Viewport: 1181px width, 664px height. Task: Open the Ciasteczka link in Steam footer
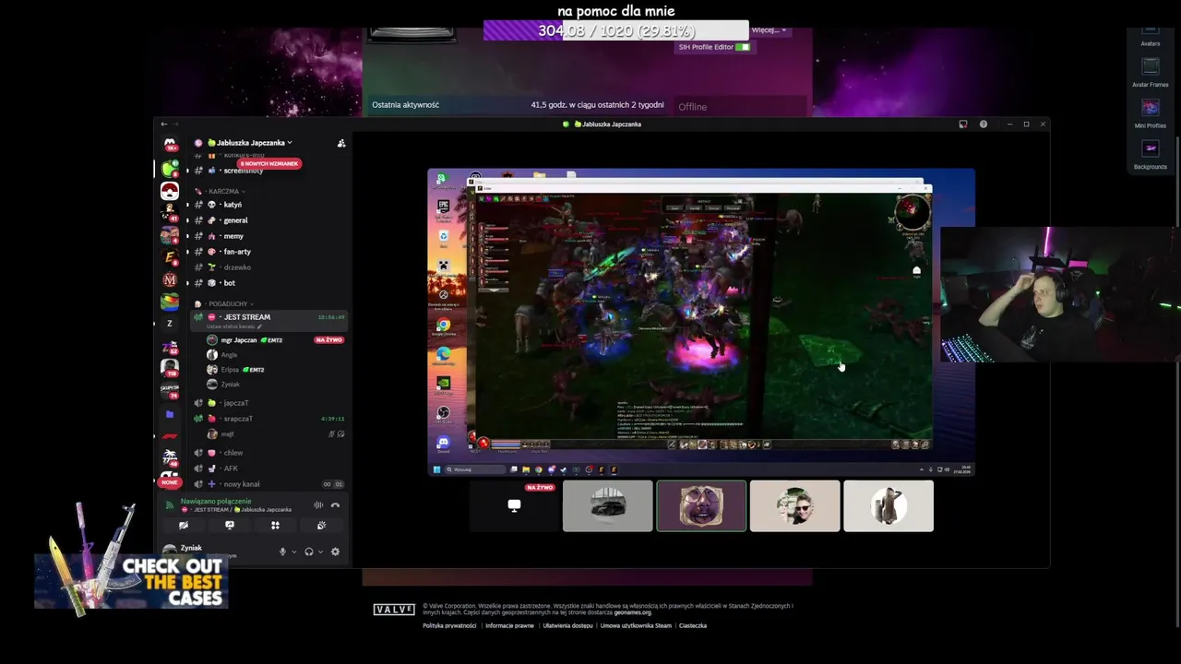(693, 625)
